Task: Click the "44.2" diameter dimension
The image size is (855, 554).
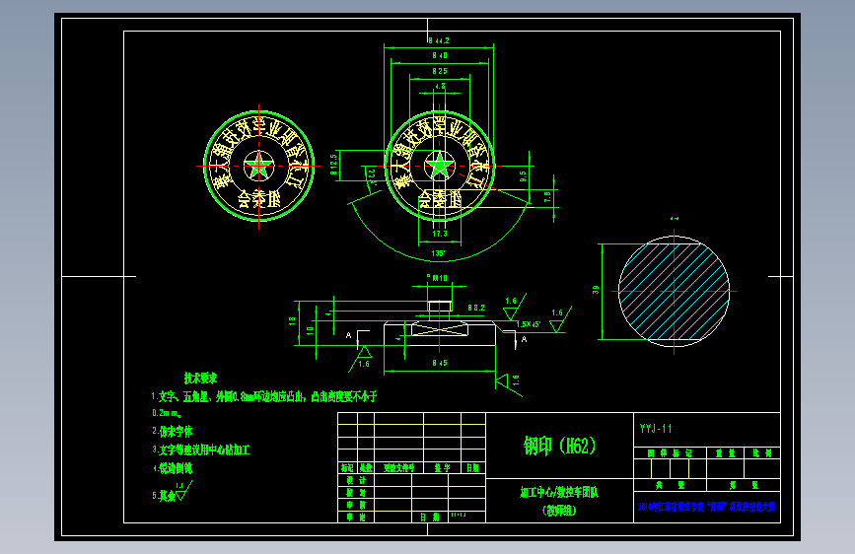Action: point(439,40)
